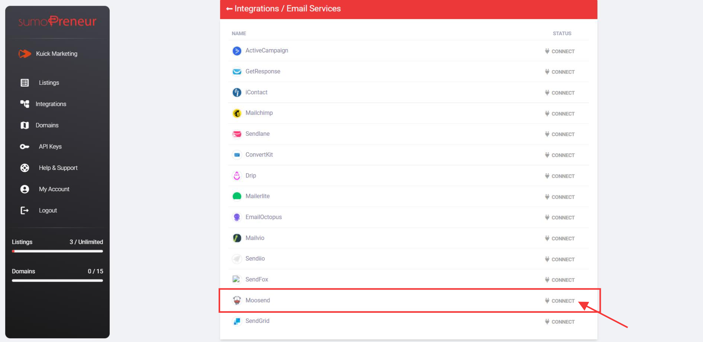Connect the Sendlane service
The height and width of the screenshot is (342, 703).
pyautogui.click(x=560, y=134)
